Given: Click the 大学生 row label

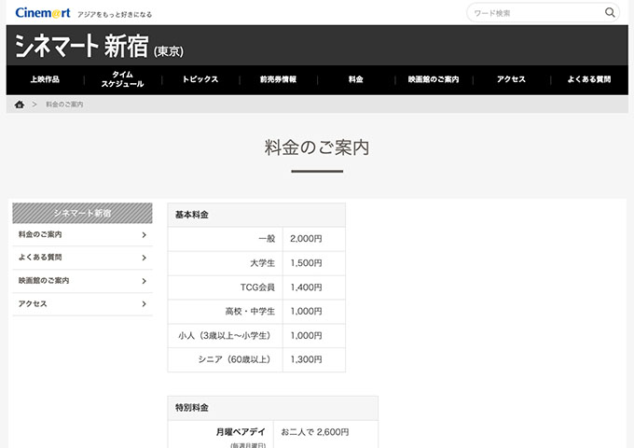Looking at the screenshot, I should coord(262,263).
